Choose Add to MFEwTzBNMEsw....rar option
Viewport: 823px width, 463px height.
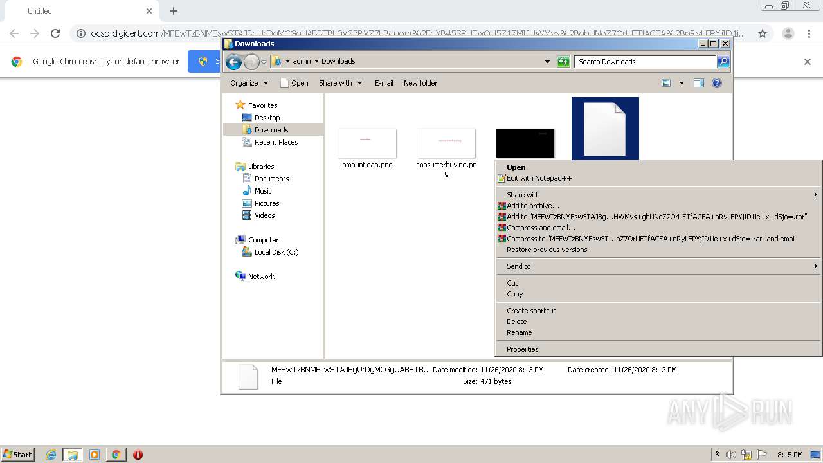click(x=658, y=217)
